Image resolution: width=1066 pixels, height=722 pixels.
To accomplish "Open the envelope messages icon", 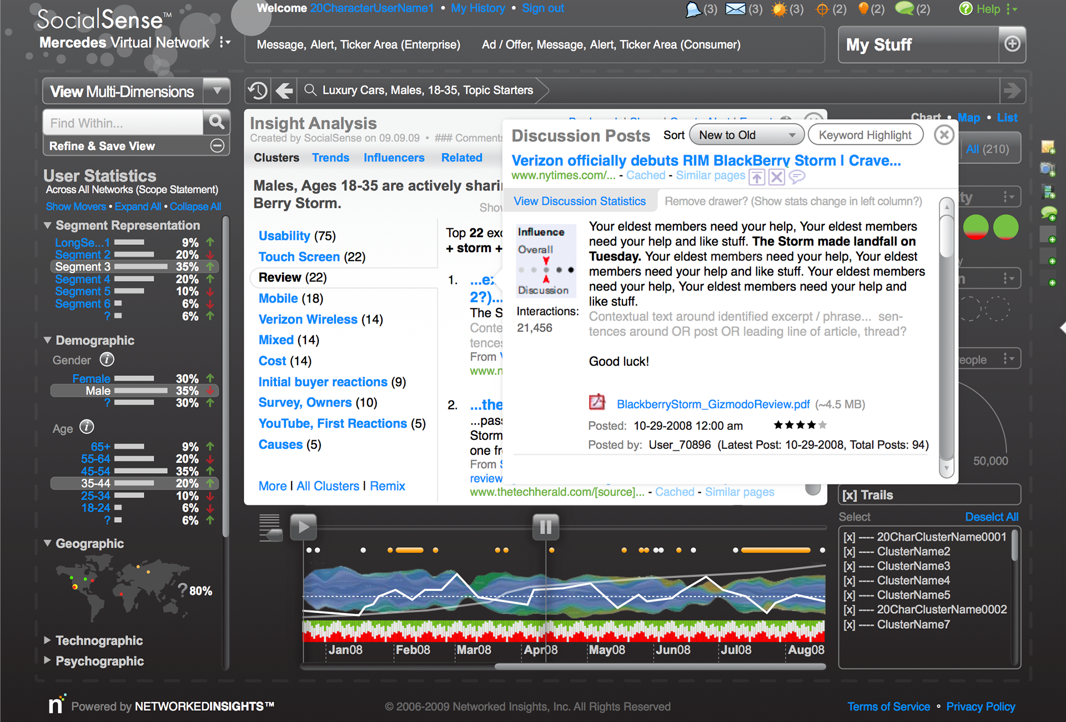I will [736, 9].
